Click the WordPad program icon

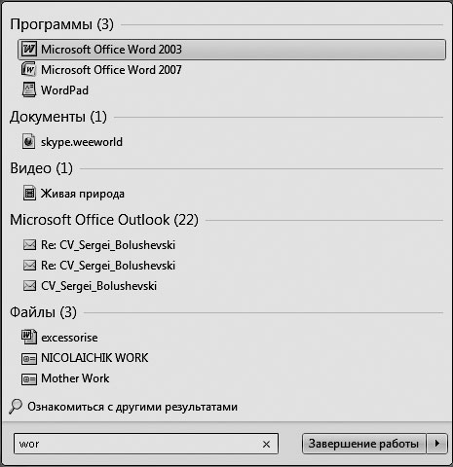tap(29, 90)
